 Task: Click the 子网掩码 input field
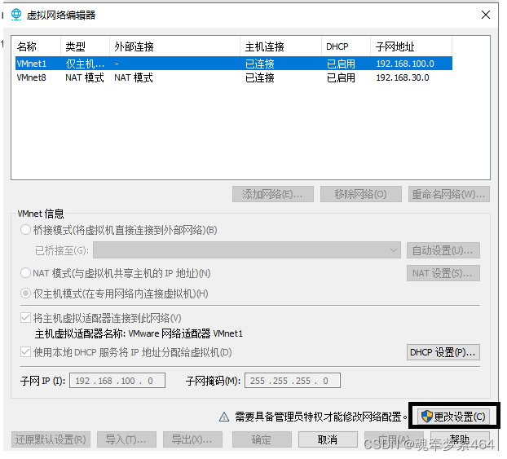point(293,381)
